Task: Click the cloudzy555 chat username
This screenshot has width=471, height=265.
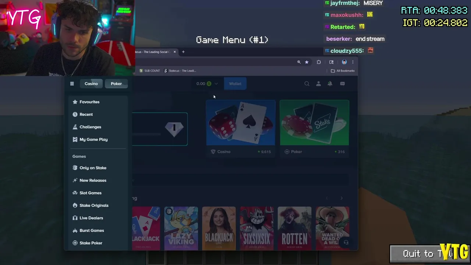Action: [347, 51]
